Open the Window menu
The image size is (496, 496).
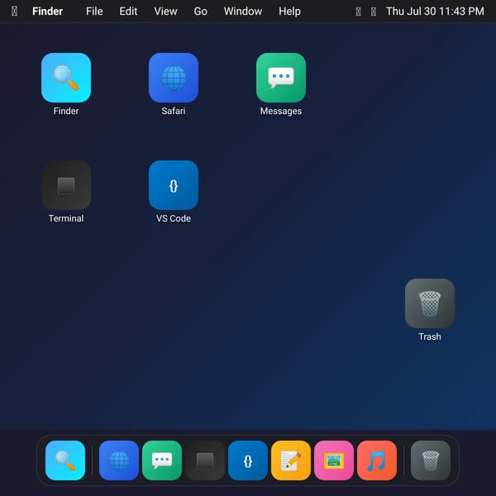243,12
